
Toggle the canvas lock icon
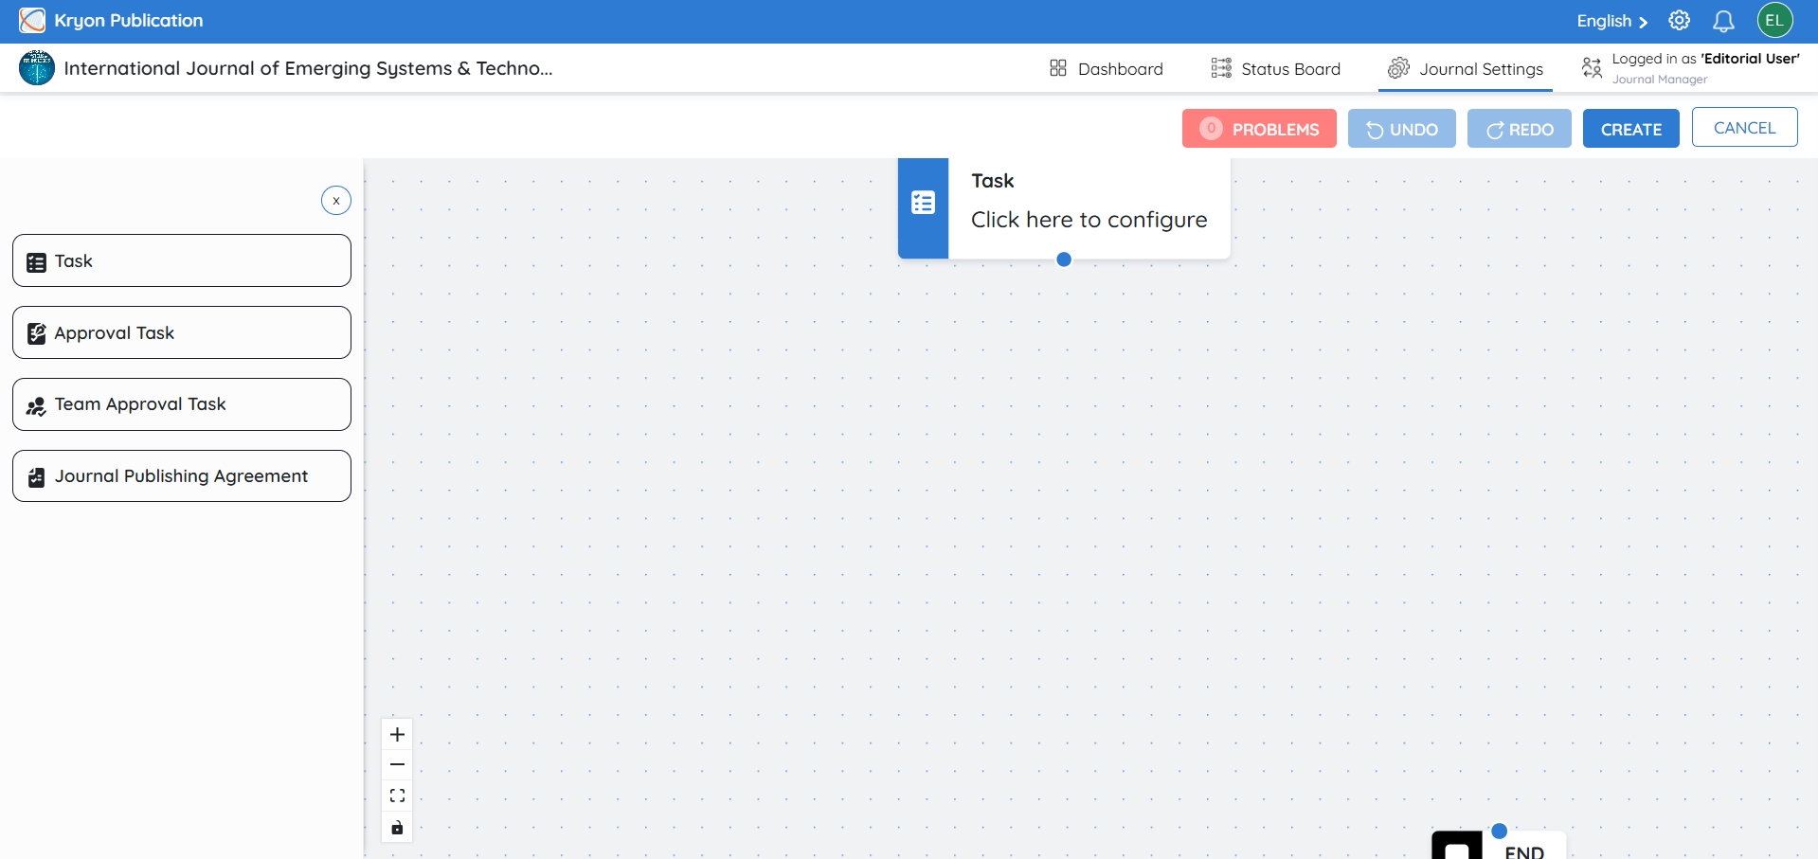point(397,827)
